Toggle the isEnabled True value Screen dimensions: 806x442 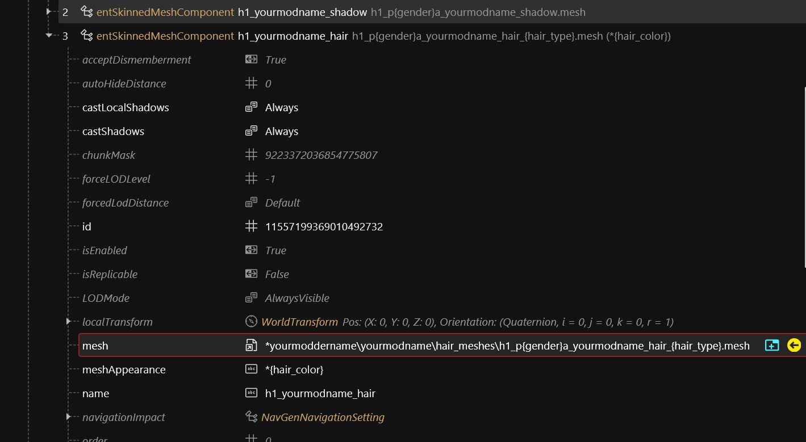pyautogui.click(x=275, y=250)
